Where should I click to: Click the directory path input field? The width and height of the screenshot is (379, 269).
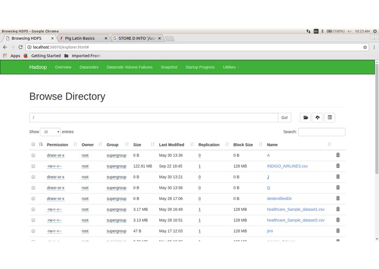154,118
